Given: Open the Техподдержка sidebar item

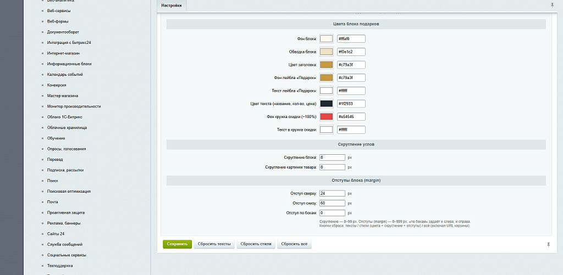Looking at the screenshot, I should 59,266.
